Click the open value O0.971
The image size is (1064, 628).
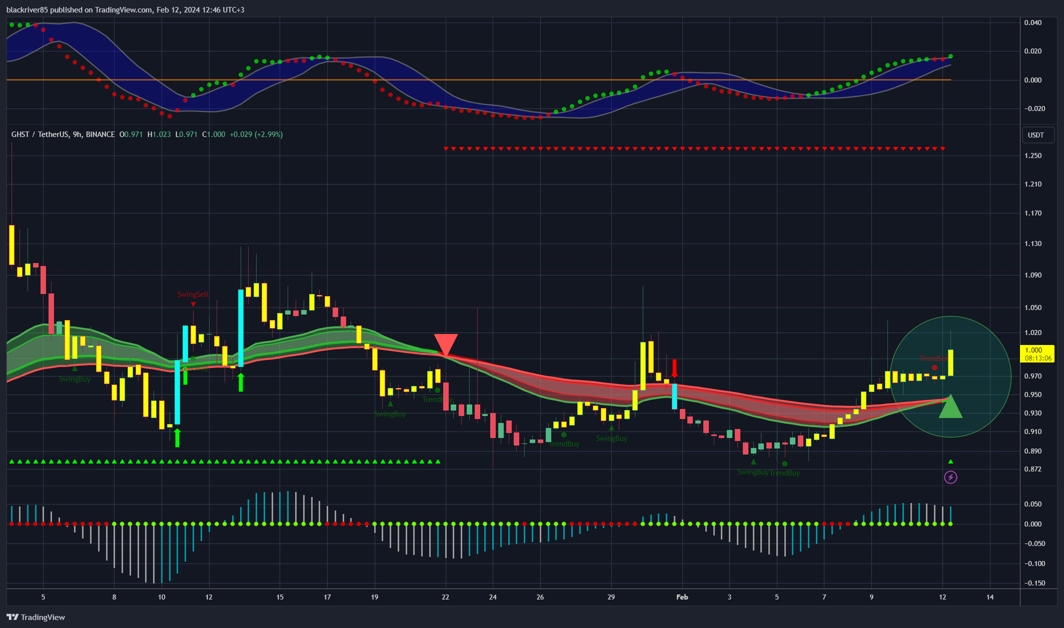pyautogui.click(x=131, y=134)
